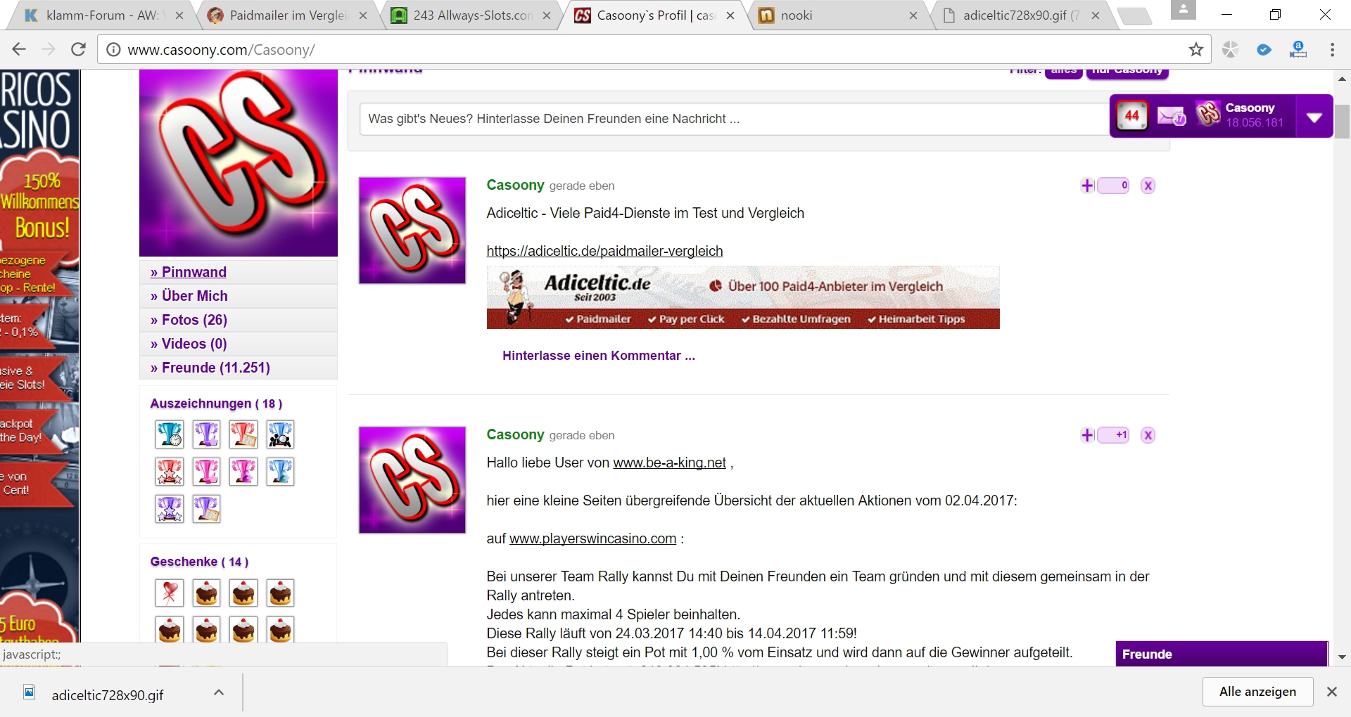Switch to the Paidmailer im Vergleich tab
This screenshot has height=717, width=1351.
[x=288, y=15]
